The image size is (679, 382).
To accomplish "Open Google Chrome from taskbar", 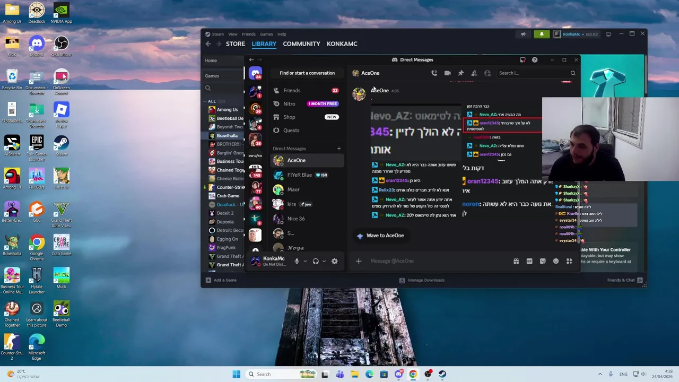I will 413,374.
